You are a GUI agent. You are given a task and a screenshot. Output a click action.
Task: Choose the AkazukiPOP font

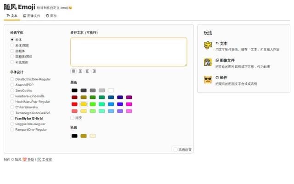tap(12, 85)
